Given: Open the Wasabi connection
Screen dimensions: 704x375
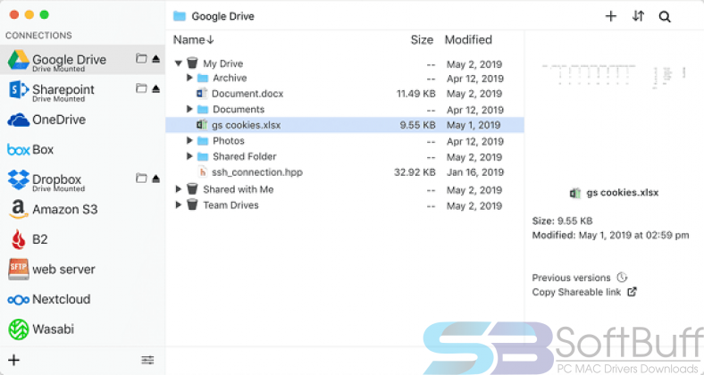Looking at the screenshot, I should click(82, 329).
